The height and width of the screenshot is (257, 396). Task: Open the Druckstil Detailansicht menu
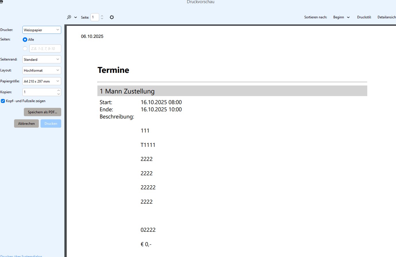coord(386,17)
